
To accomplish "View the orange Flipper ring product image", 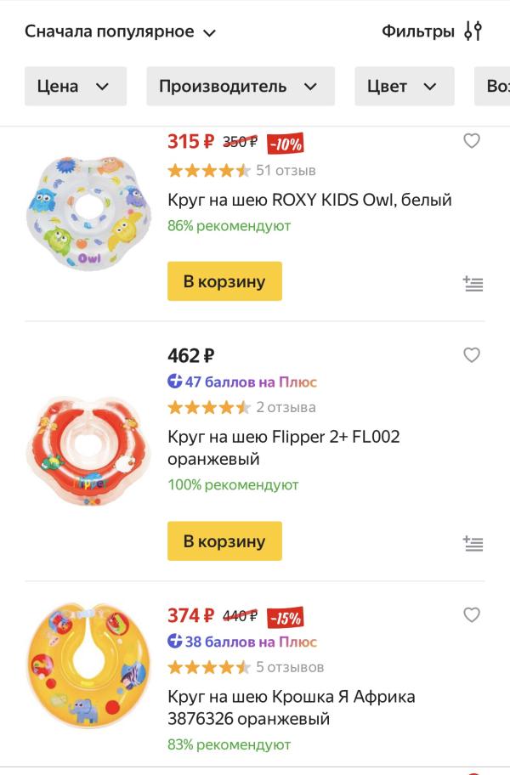I will (88, 450).
